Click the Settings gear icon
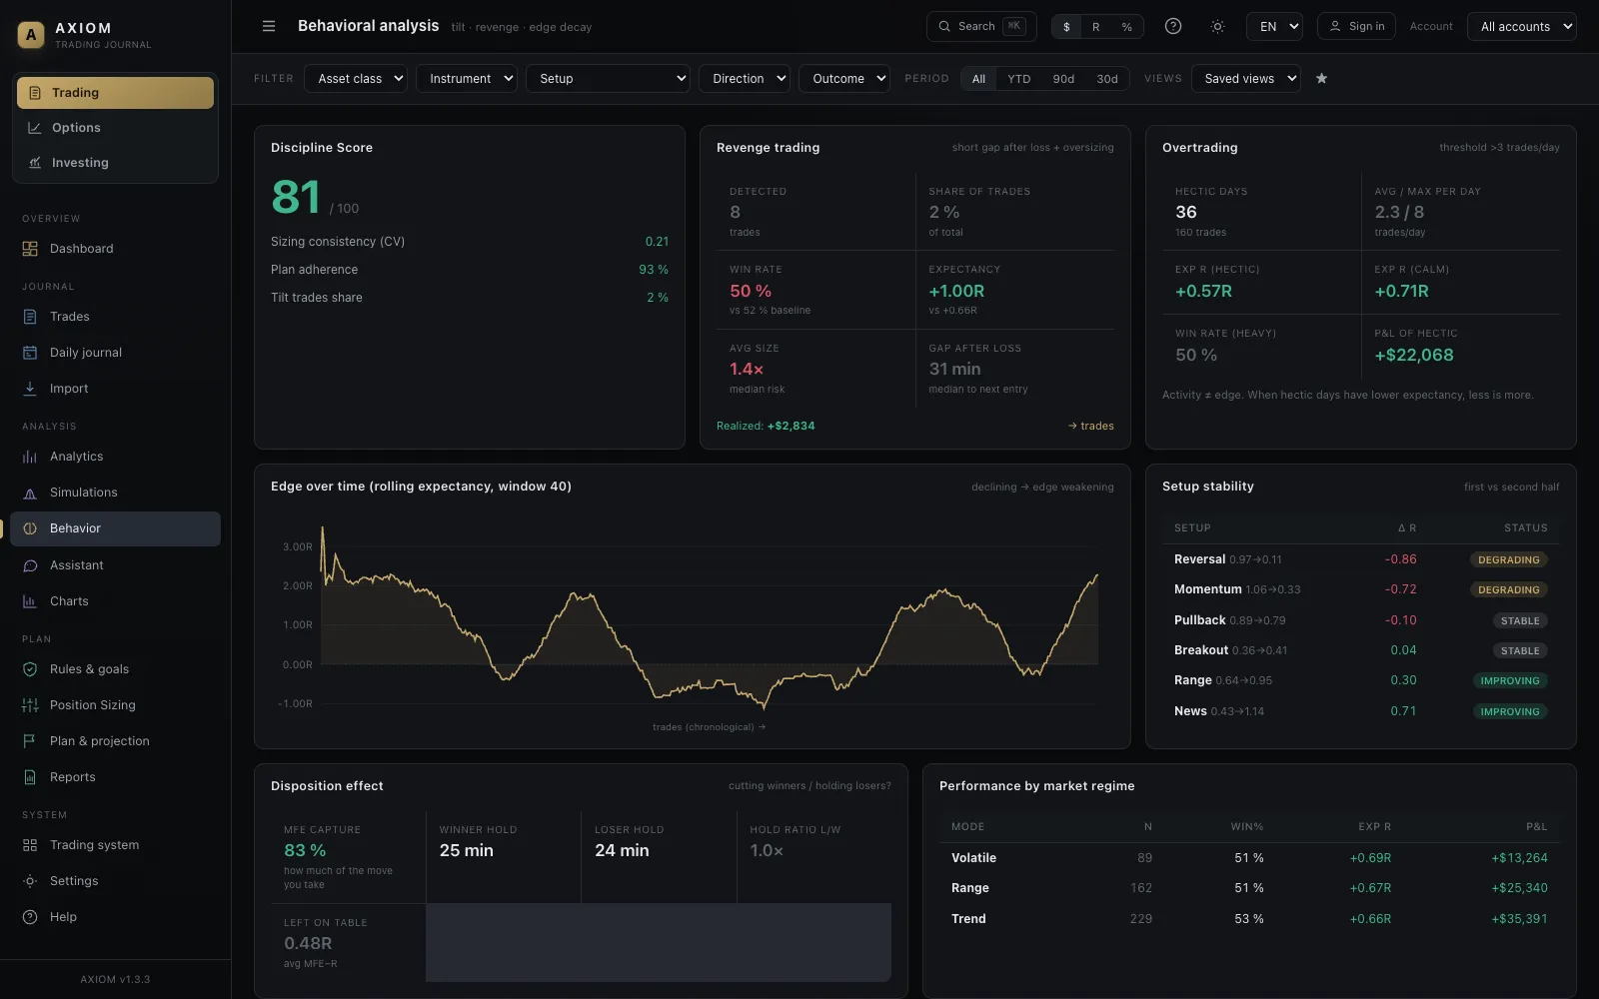1599x999 pixels. pyautogui.click(x=30, y=881)
